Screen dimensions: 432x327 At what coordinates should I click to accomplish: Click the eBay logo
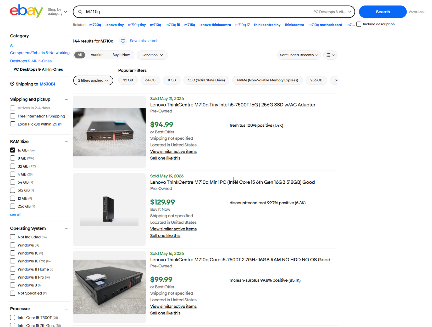pyautogui.click(x=26, y=11)
